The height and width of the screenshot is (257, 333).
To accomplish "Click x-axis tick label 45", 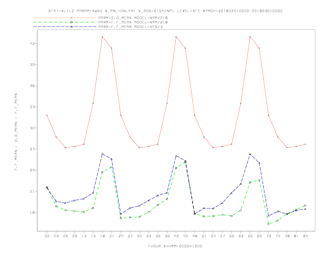I will click(x=185, y=236).
